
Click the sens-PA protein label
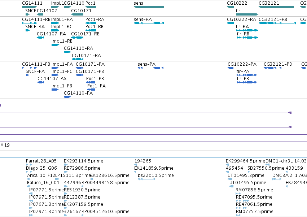pyautogui.click(x=147, y=64)
